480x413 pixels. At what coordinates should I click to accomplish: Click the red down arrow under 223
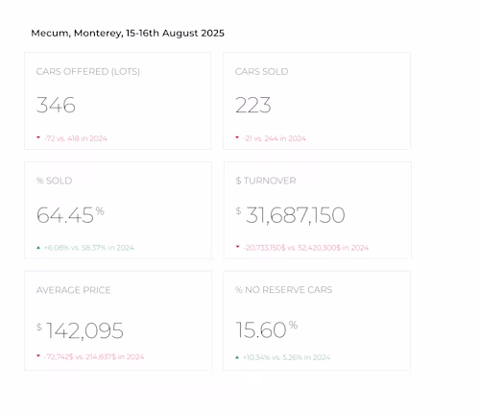click(x=237, y=137)
